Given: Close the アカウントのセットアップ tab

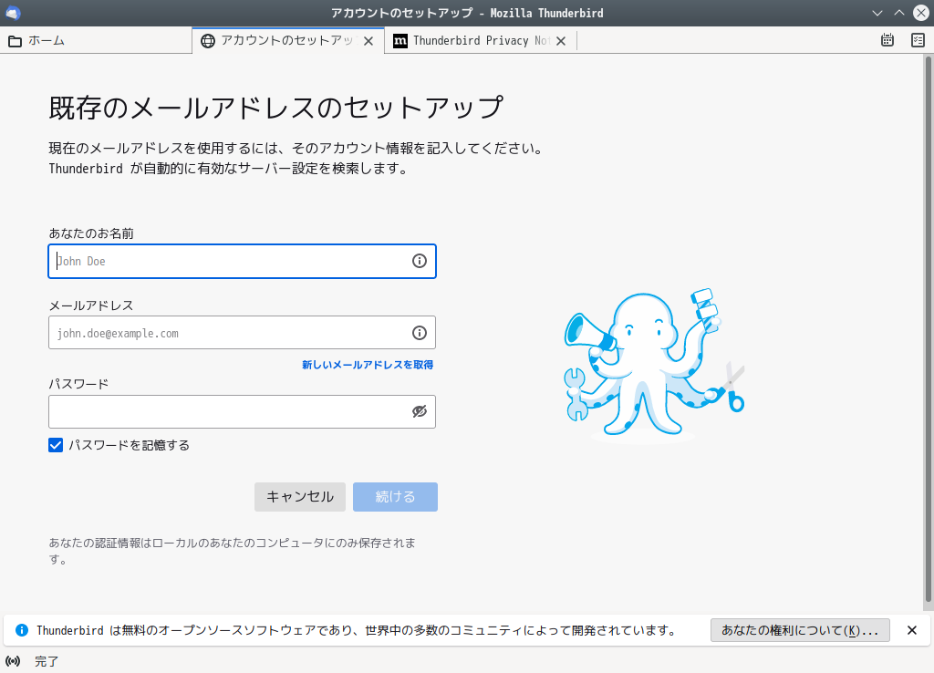Looking at the screenshot, I should (368, 41).
